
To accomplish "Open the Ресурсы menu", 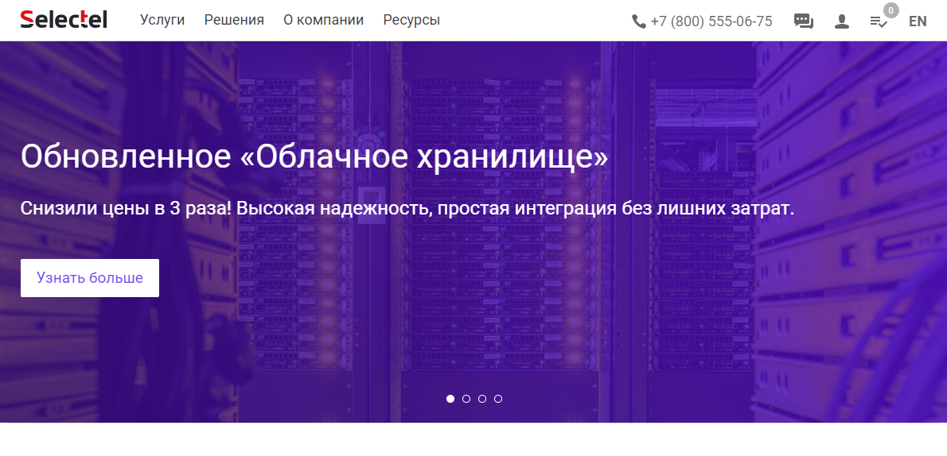I will (x=411, y=20).
